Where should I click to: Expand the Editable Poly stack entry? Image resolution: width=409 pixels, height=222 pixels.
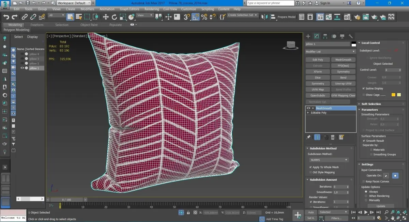click(308, 113)
